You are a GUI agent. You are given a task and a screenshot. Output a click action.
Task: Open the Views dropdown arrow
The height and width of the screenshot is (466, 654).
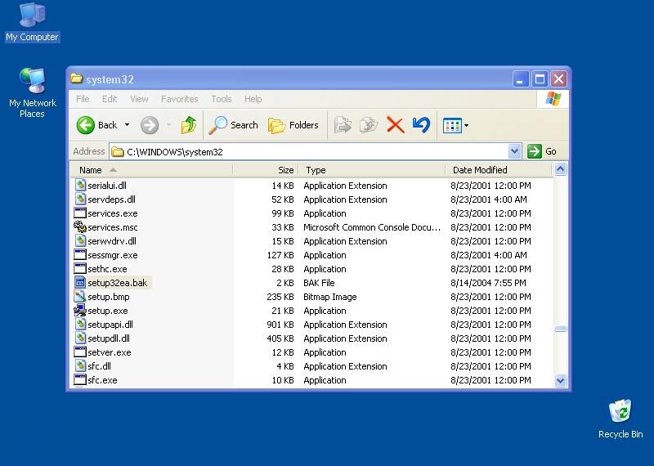point(466,125)
